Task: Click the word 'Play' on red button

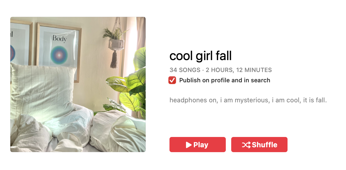Action: coord(201,145)
